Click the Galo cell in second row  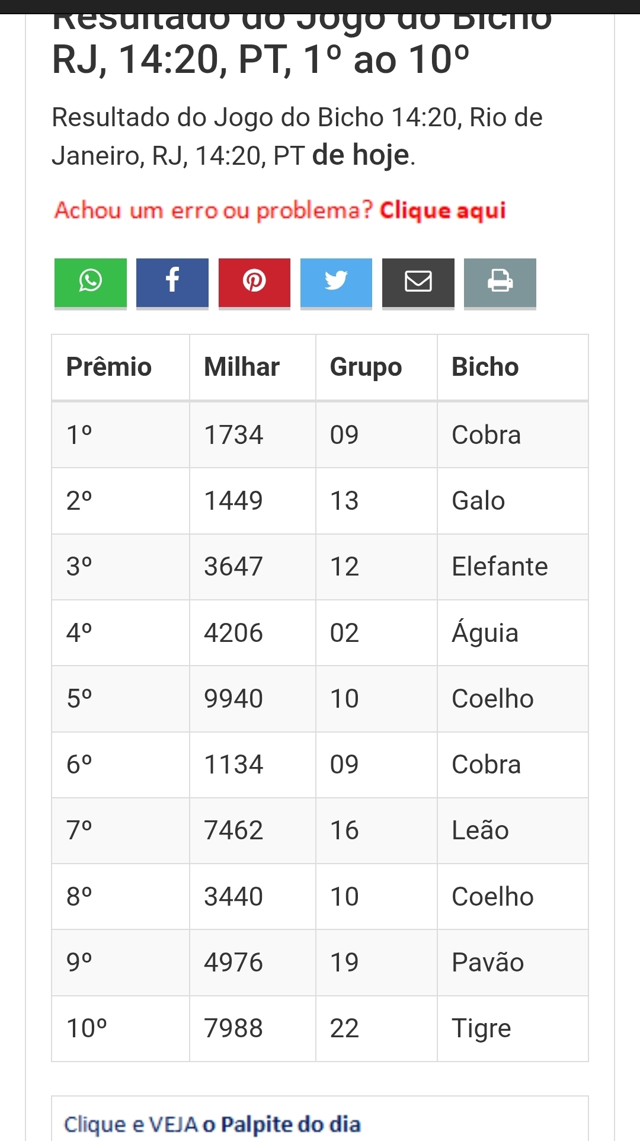[x=478, y=501]
